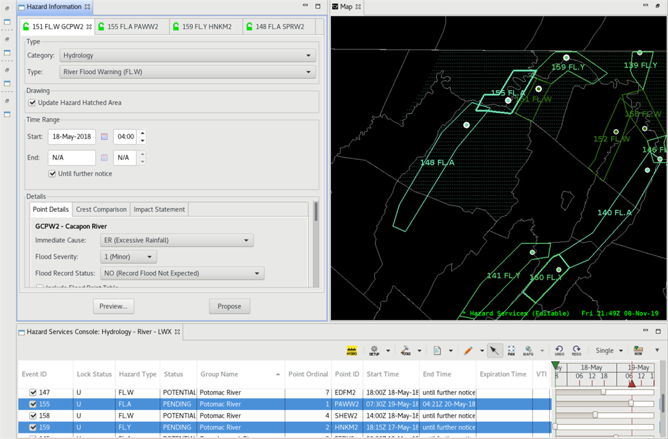Click the Now time icon
Viewport: 668px width, 439px height.
pos(638,351)
